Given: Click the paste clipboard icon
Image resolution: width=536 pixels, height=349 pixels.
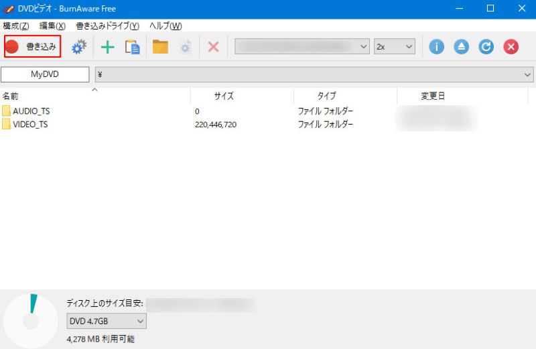Looking at the screenshot, I should pyautogui.click(x=132, y=47).
